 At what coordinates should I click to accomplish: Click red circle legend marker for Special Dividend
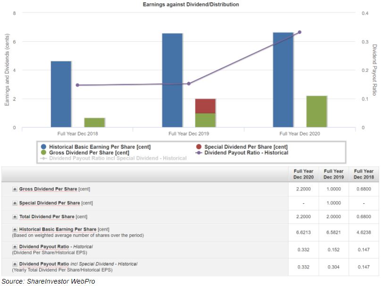click(x=199, y=147)
